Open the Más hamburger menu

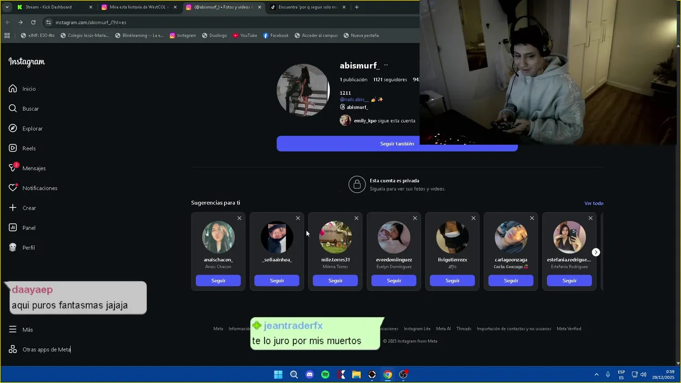[x=21, y=329]
